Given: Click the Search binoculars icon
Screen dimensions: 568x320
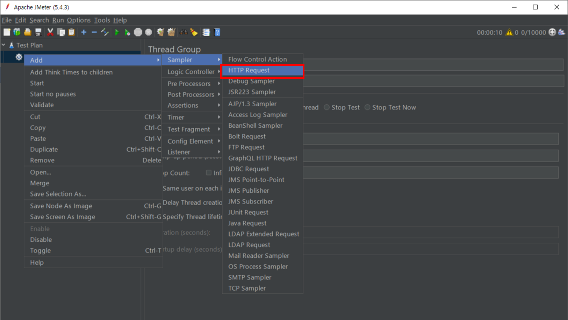Looking at the screenshot, I should pyautogui.click(x=184, y=33).
